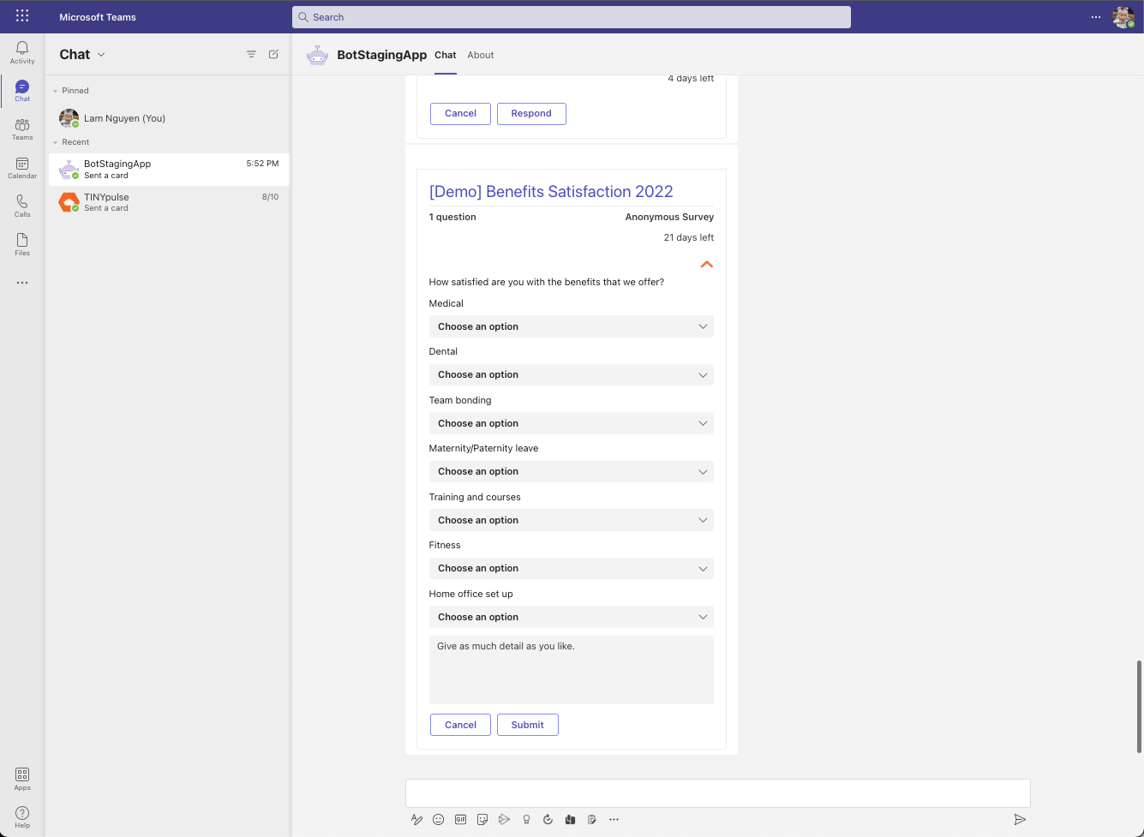
Task: Click Cancel beside the Respond button
Action: click(x=460, y=113)
